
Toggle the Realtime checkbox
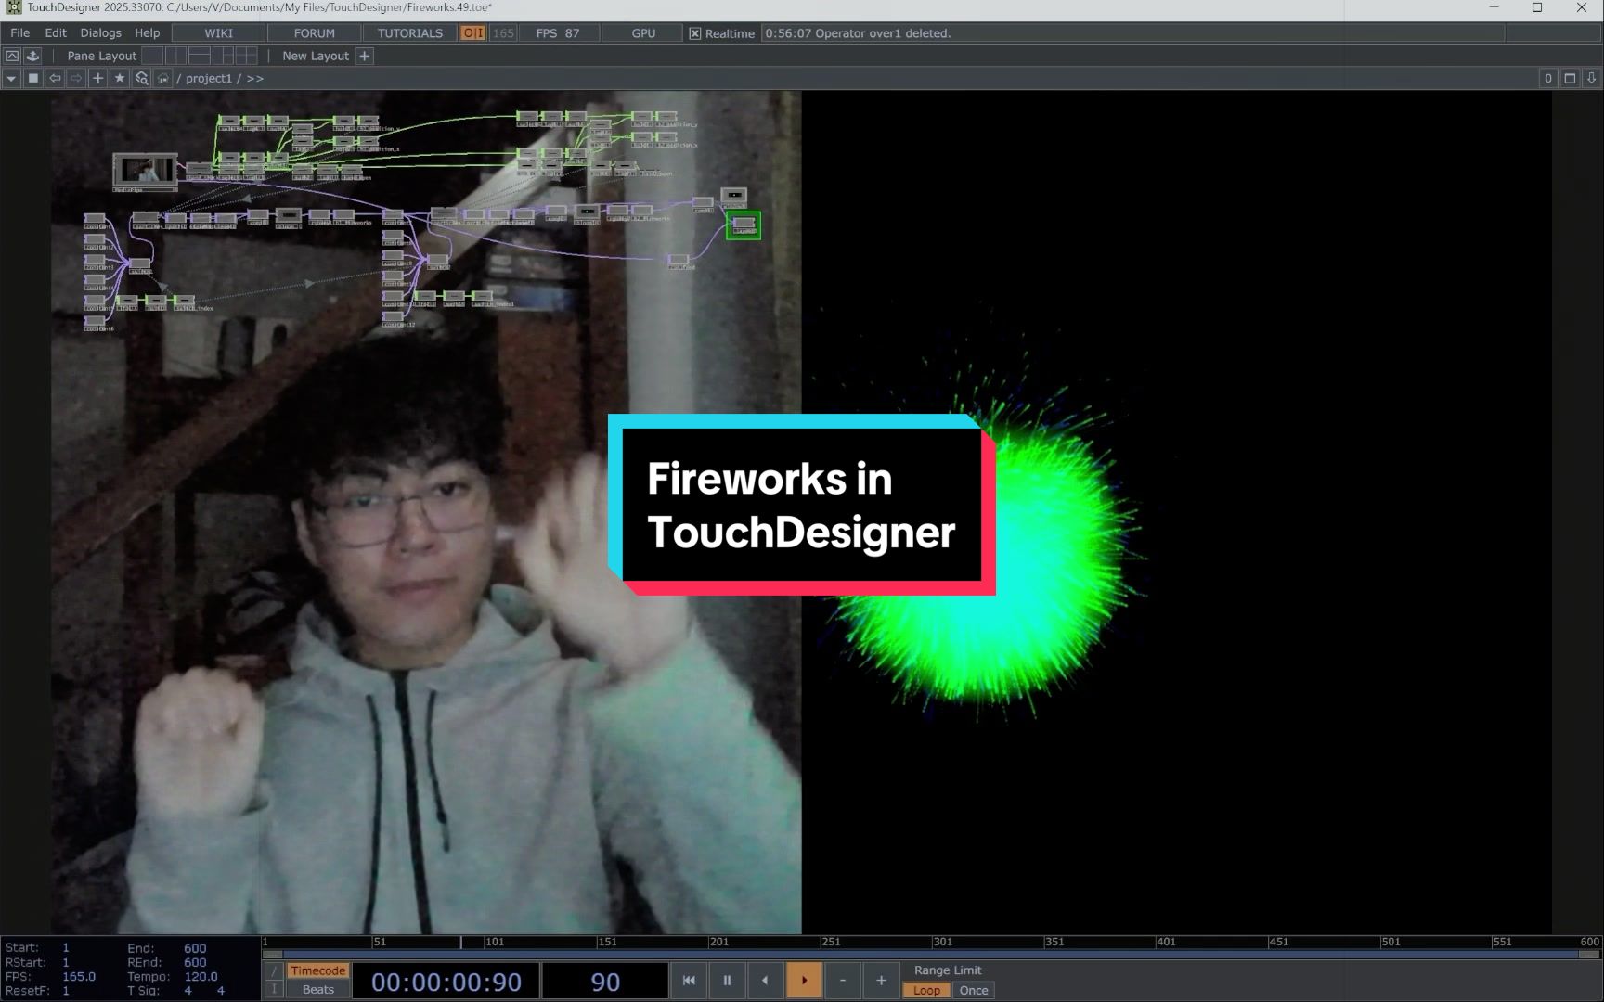[694, 33]
